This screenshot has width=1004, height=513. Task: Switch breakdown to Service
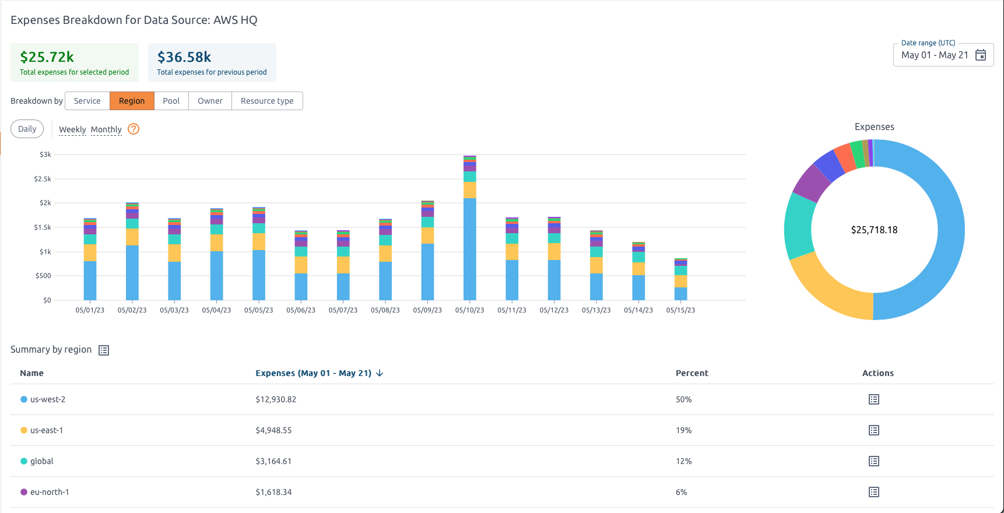pyautogui.click(x=87, y=101)
